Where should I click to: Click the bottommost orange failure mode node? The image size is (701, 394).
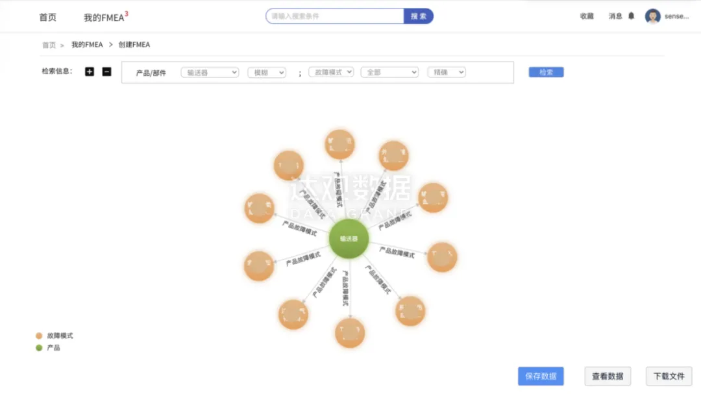(350, 333)
